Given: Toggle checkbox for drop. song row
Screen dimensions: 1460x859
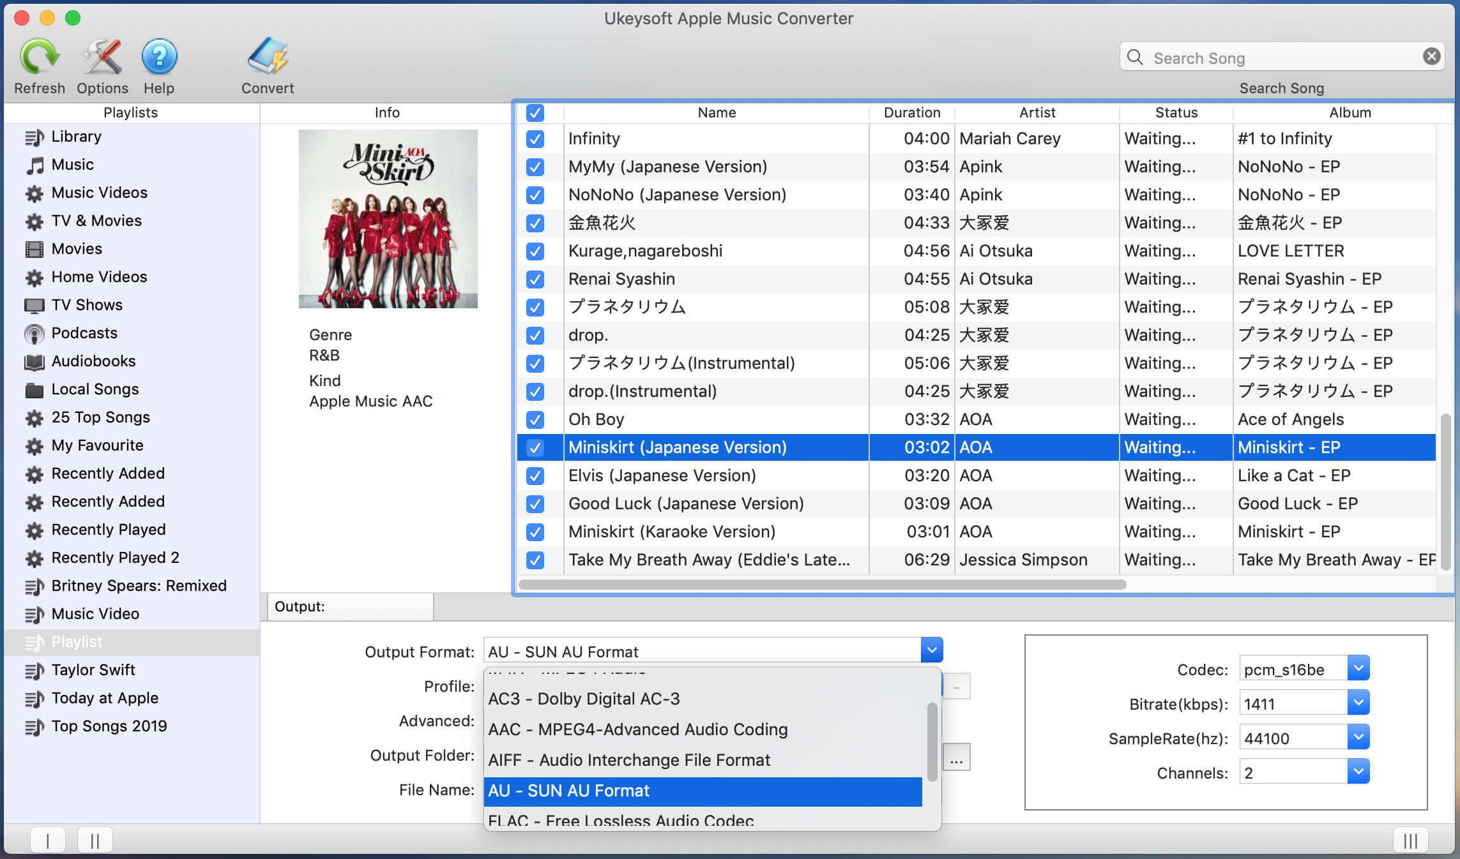Looking at the screenshot, I should [x=536, y=333].
